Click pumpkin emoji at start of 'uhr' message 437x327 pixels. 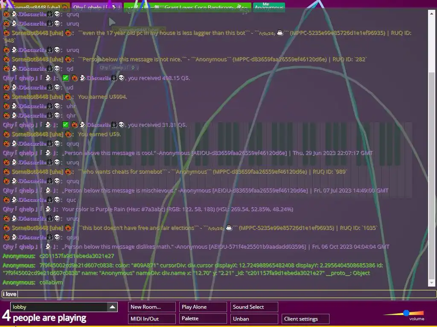(6, 106)
